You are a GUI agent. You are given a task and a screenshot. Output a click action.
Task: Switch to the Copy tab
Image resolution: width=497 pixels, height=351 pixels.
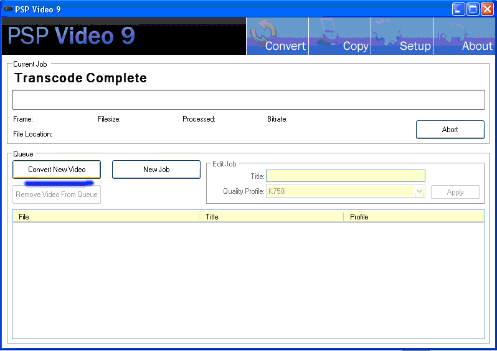coord(339,36)
